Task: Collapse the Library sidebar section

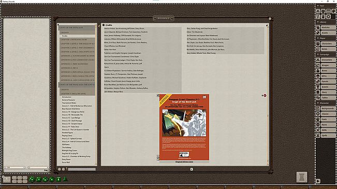Action: coord(318,22)
